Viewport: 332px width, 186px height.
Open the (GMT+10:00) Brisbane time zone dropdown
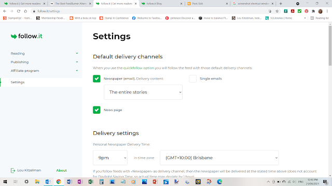point(219,158)
